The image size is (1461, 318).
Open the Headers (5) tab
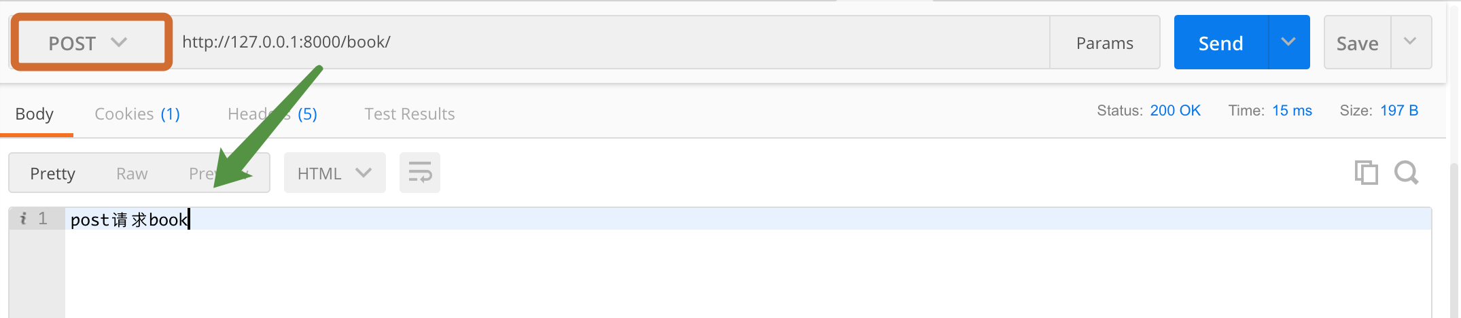click(x=272, y=114)
